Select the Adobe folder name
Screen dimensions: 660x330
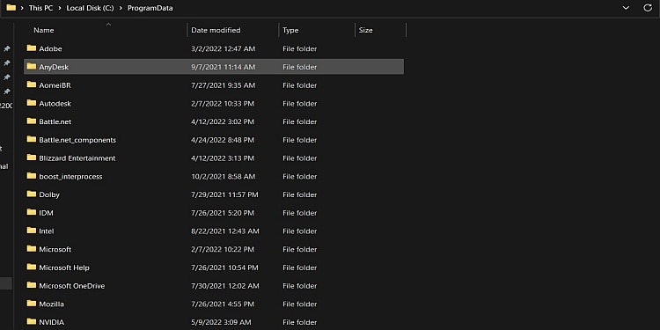pyautogui.click(x=50, y=48)
